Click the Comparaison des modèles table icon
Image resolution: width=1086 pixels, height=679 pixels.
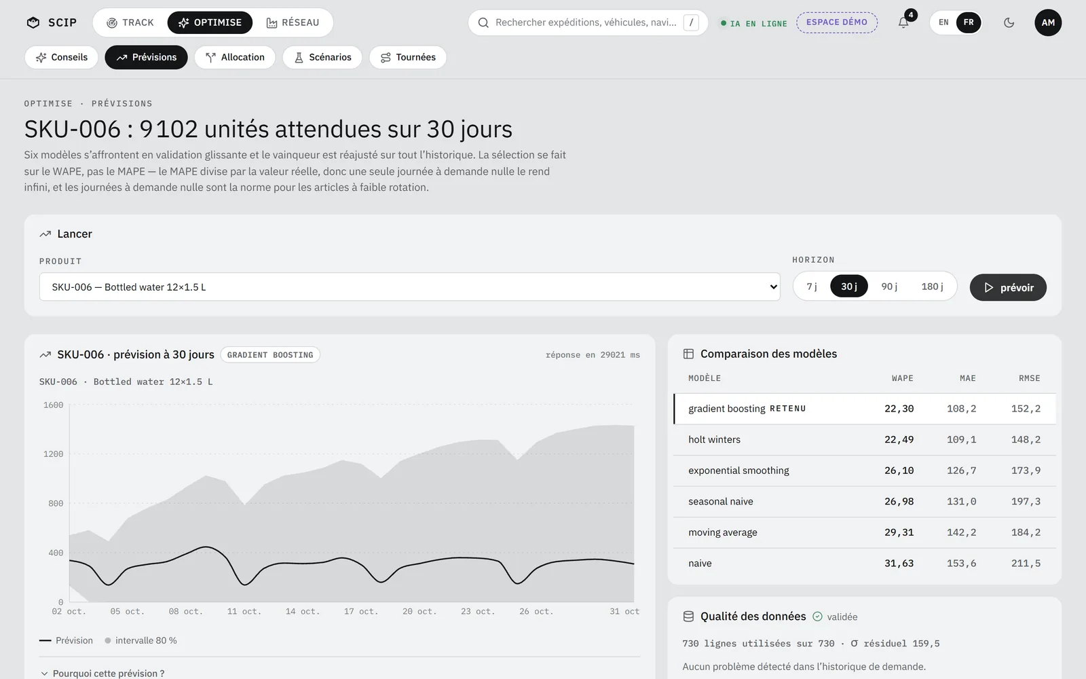(688, 354)
